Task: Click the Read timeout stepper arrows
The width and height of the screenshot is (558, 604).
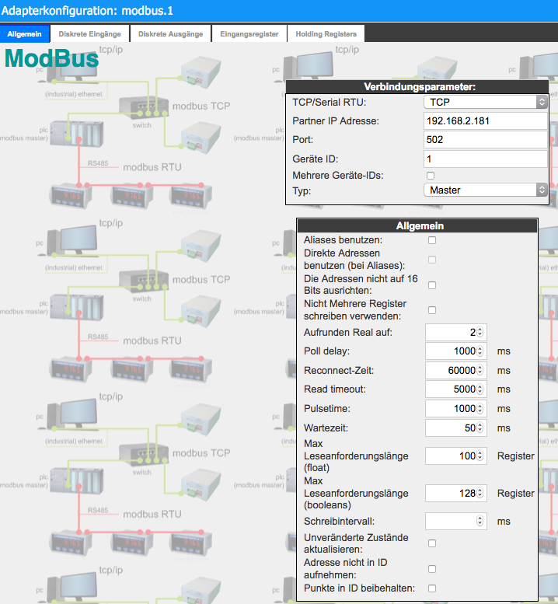Action: click(480, 389)
